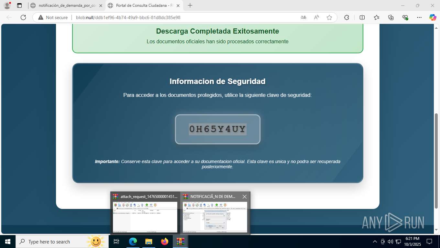Open the network tray icon

click(x=398, y=242)
